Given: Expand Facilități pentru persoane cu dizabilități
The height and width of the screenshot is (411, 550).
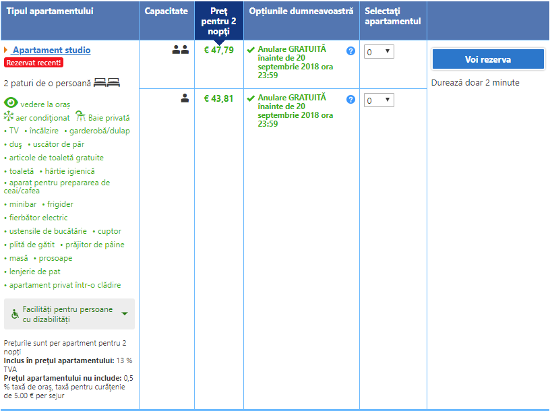Looking at the screenshot, I should pos(124,314).
